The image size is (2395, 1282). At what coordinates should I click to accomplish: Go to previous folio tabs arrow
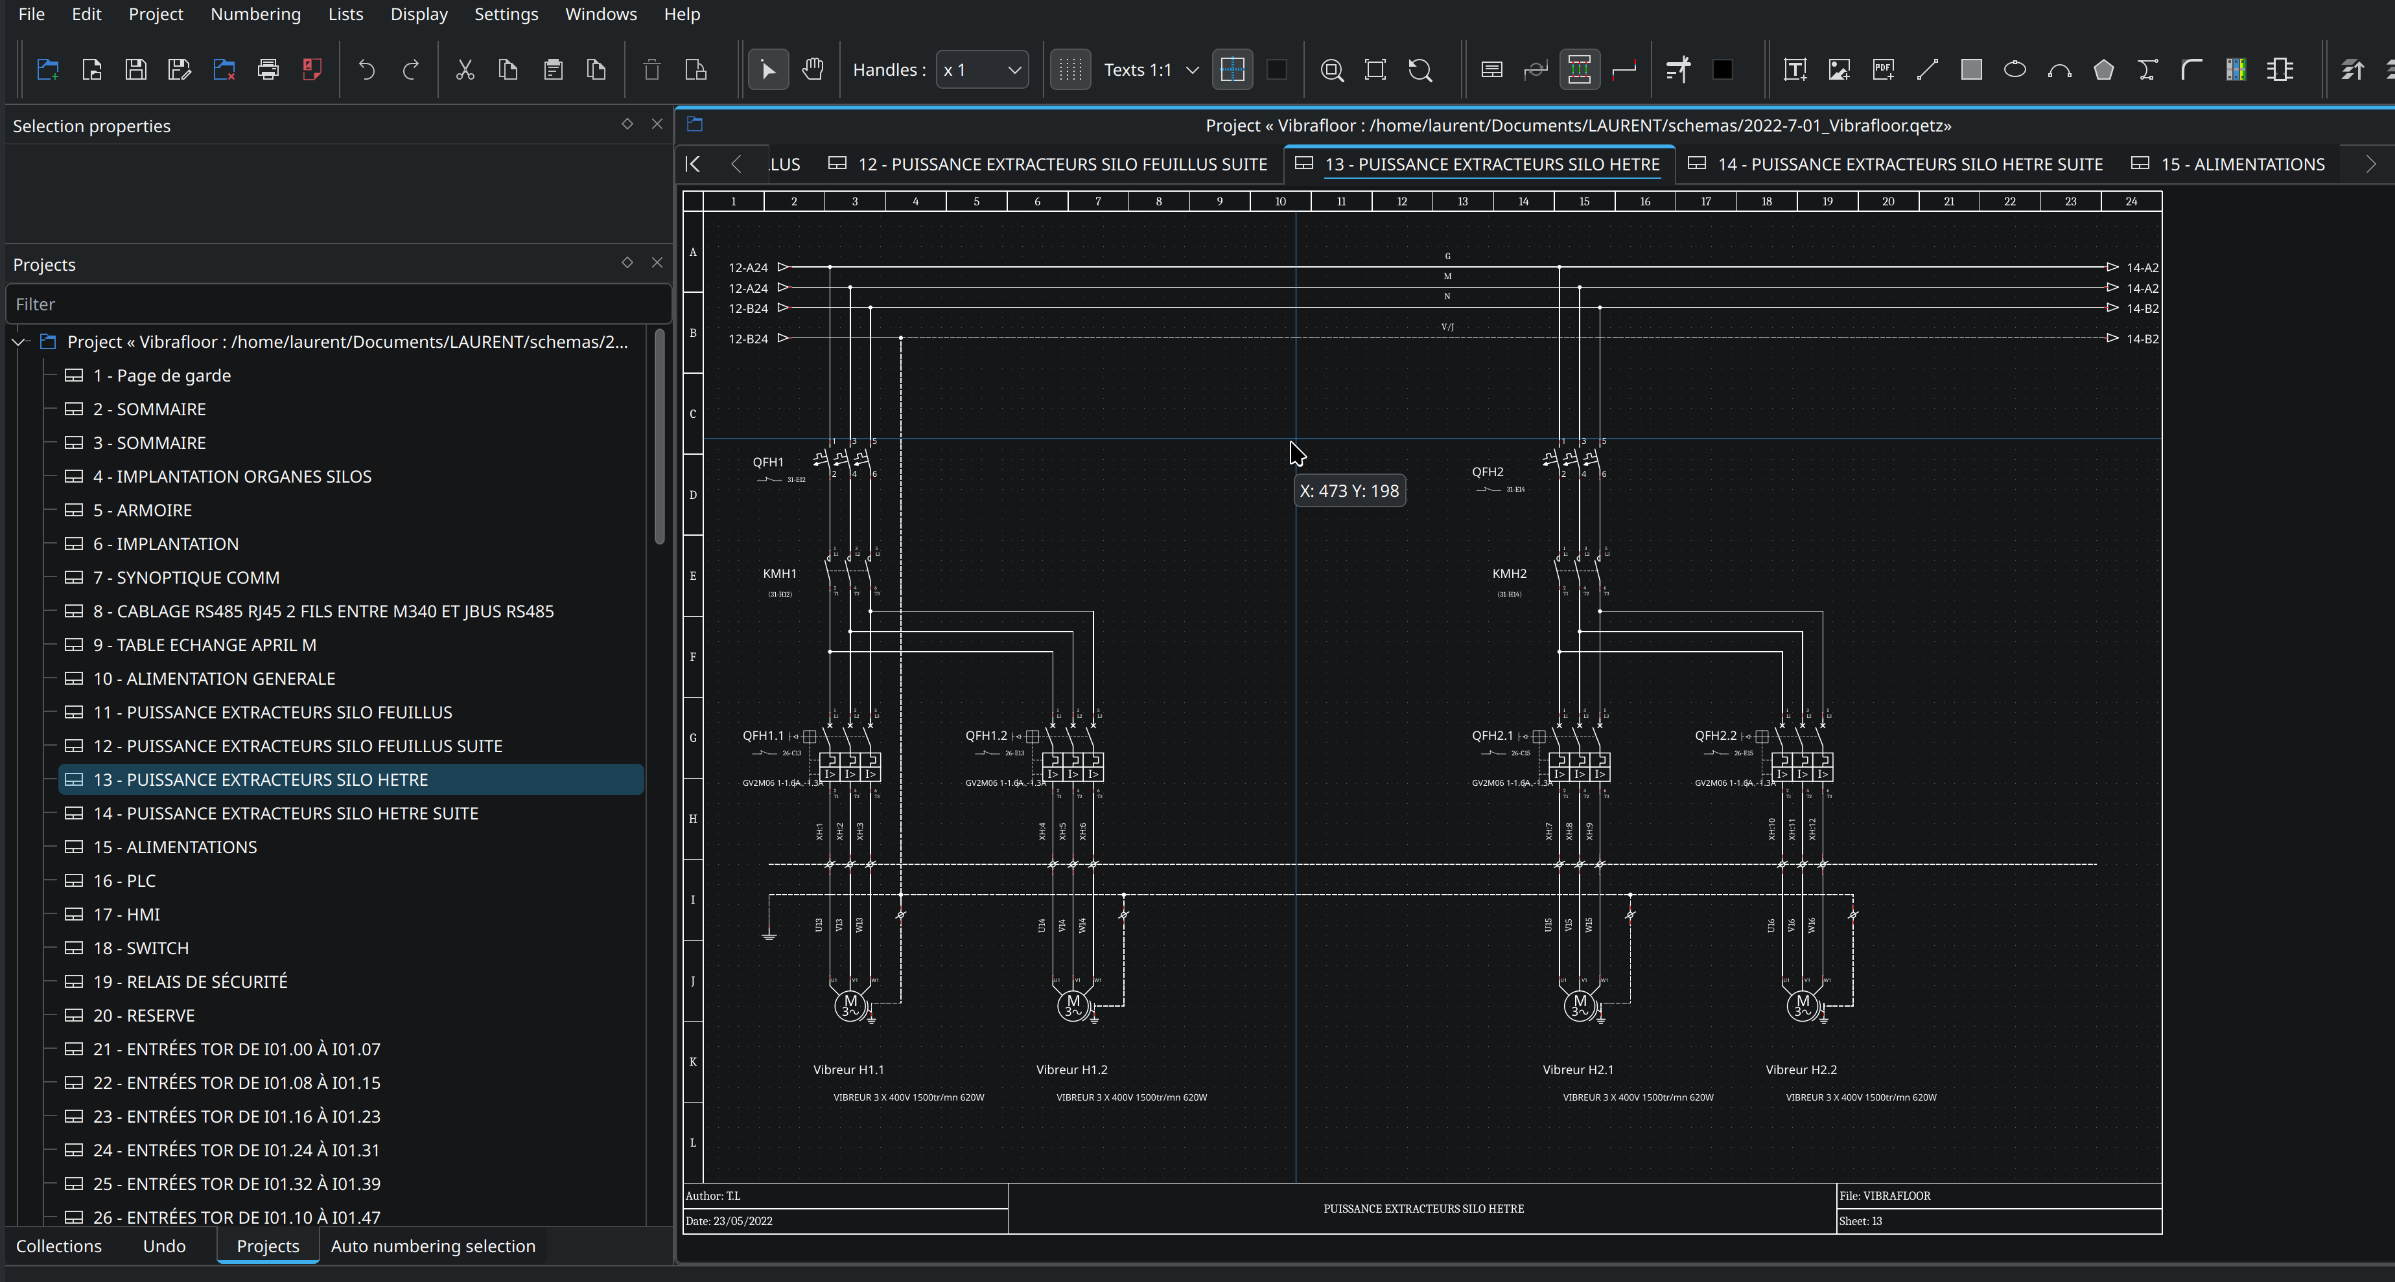click(736, 165)
